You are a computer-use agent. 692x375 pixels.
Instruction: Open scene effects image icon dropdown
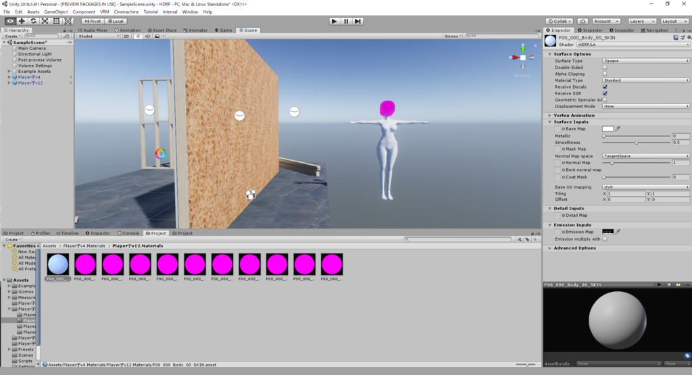coord(159,36)
